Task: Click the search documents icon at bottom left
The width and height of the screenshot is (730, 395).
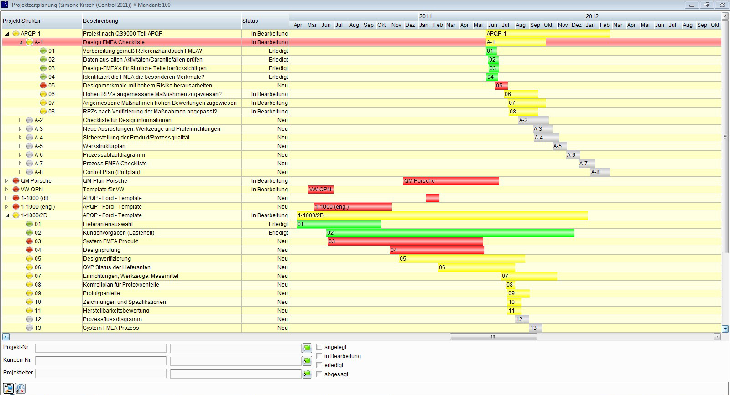Action: 9,388
